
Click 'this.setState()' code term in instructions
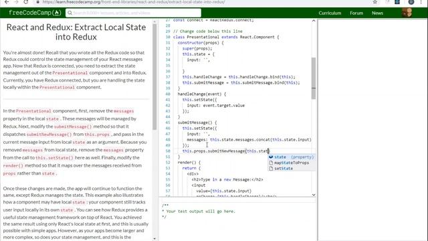[x=54, y=158]
